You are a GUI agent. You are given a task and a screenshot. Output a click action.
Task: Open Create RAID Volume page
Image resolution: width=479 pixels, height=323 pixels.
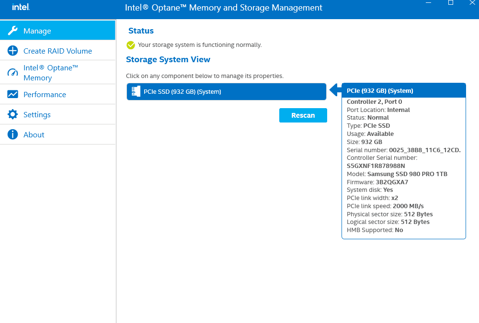tap(58, 51)
